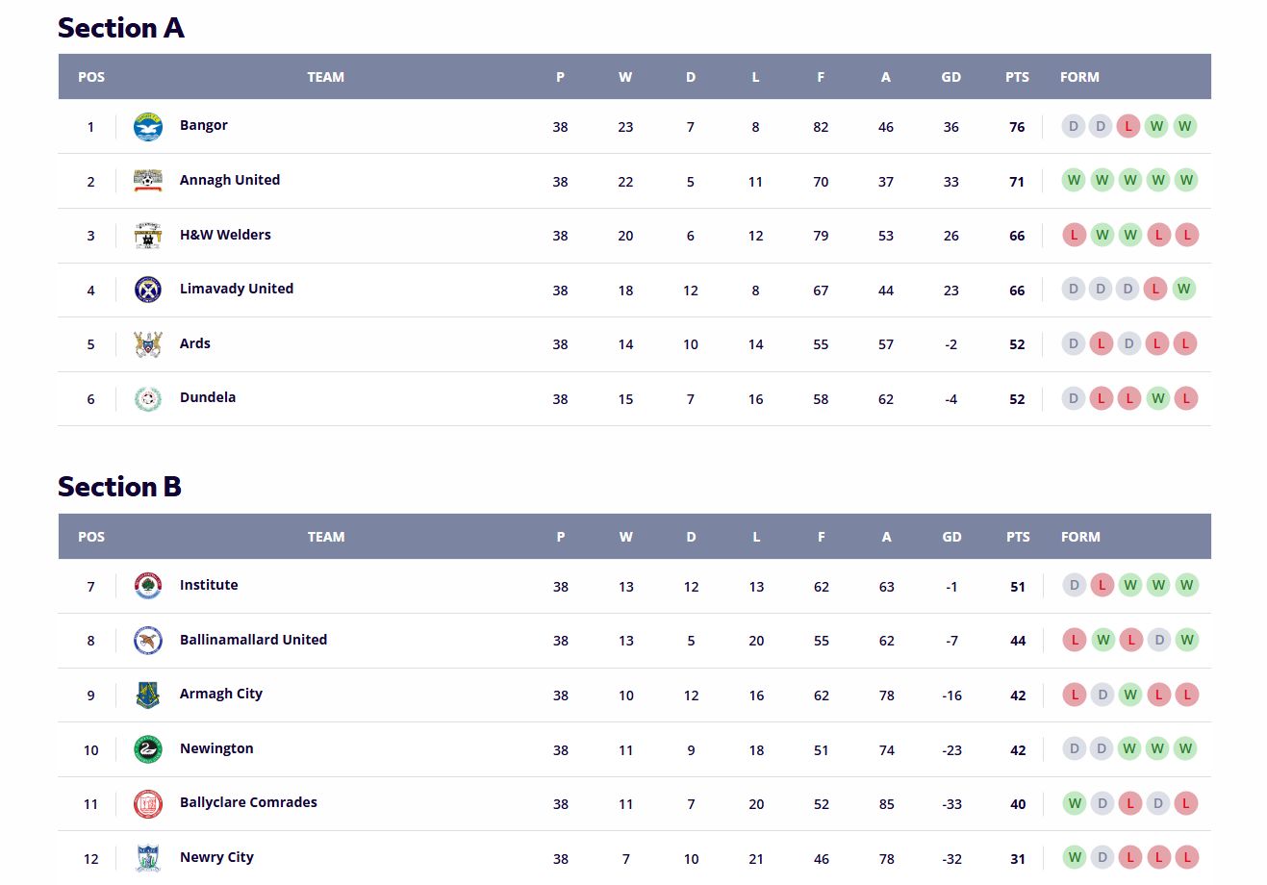The height and width of the screenshot is (885, 1267).
Task: Click the Ards club crest
Action: [148, 344]
